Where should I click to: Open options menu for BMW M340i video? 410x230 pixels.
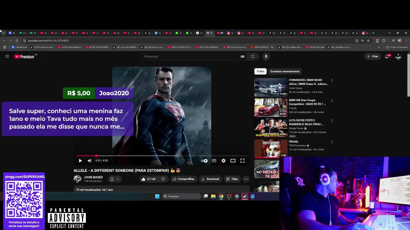click(x=332, y=80)
